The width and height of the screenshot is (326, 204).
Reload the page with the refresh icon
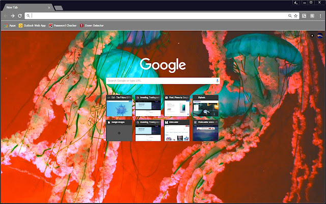20,16
